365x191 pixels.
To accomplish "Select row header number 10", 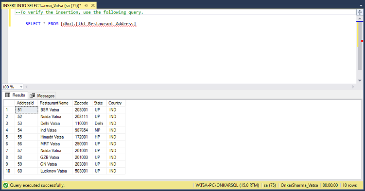I will pyautogui.click(x=9, y=171).
